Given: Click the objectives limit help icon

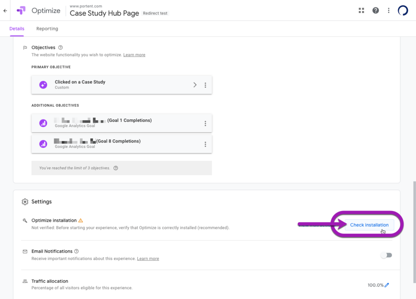Looking at the screenshot, I should [116, 168].
